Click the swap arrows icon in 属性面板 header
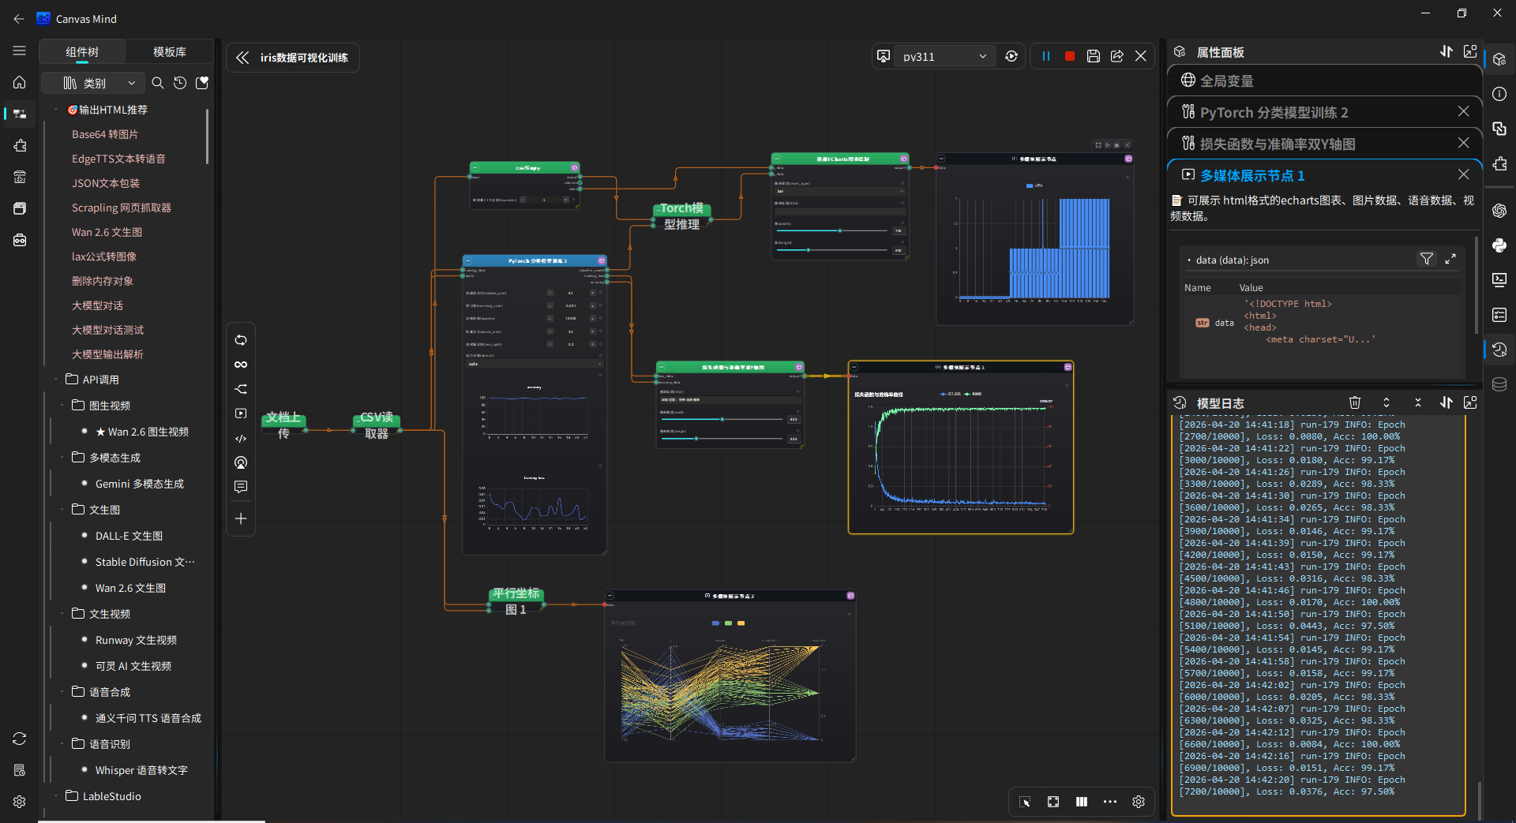Viewport: 1516px width, 823px height. pyautogui.click(x=1447, y=51)
